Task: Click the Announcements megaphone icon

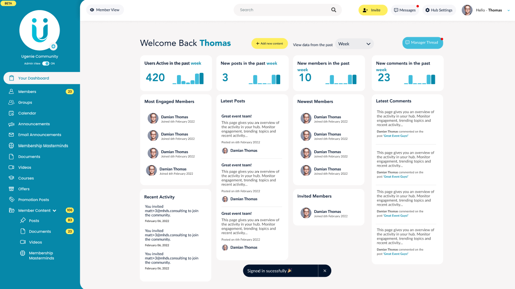Action: coord(11,124)
